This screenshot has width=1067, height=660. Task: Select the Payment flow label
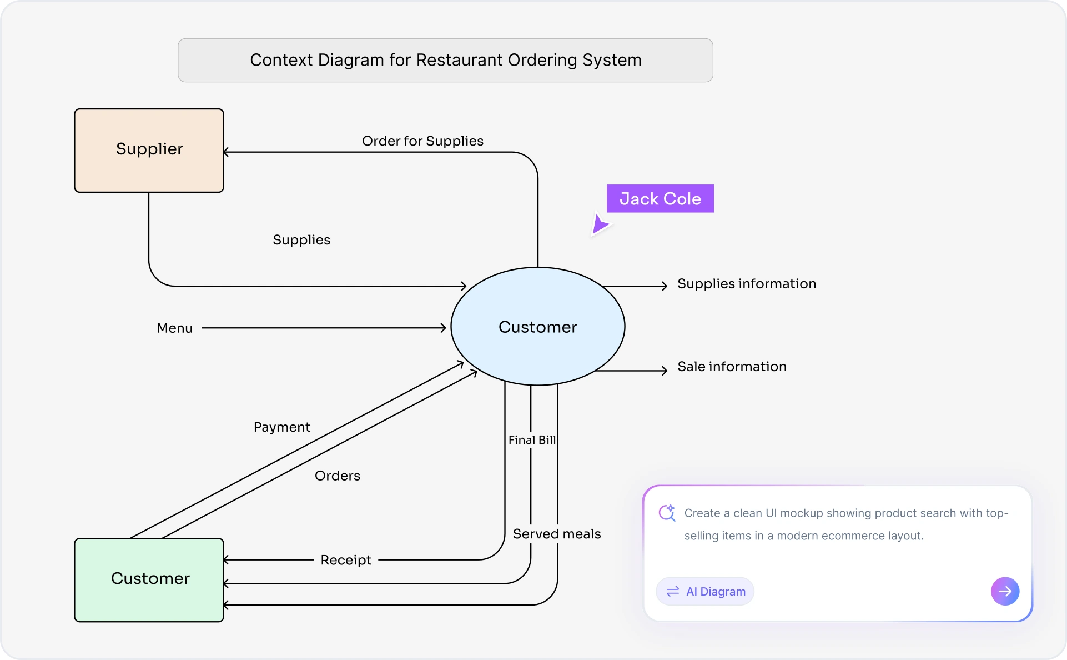click(x=281, y=427)
